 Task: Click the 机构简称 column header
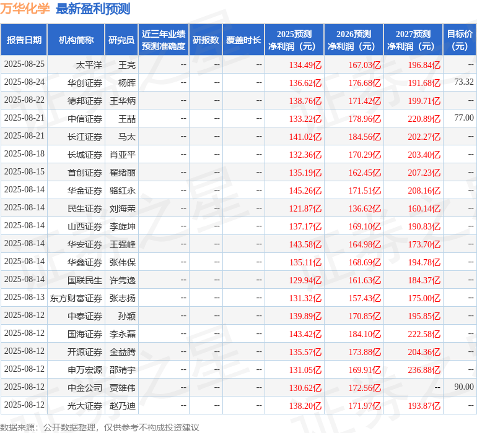[x=76, y=40]
